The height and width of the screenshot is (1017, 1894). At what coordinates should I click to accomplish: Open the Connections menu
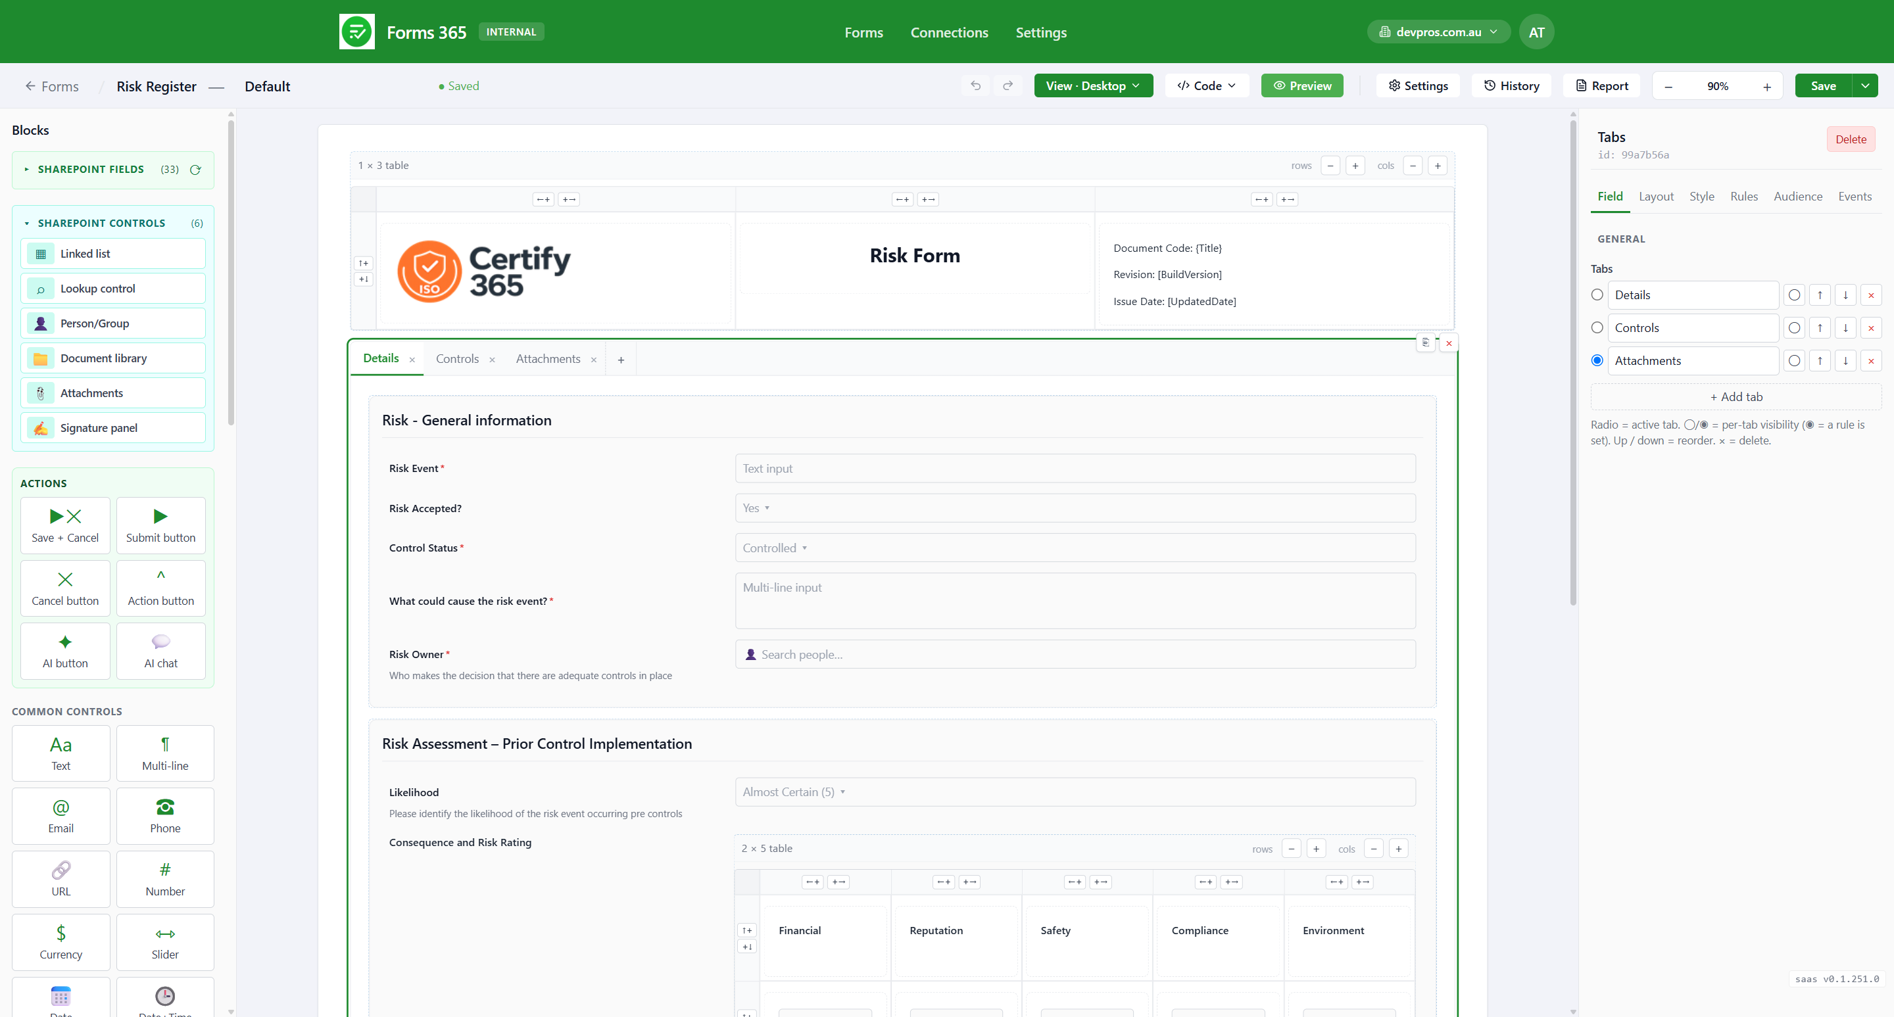(x=949, y=32)
